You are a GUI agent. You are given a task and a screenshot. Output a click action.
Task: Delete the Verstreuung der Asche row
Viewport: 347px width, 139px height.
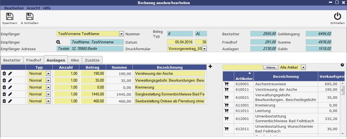[x=4, y=73]
